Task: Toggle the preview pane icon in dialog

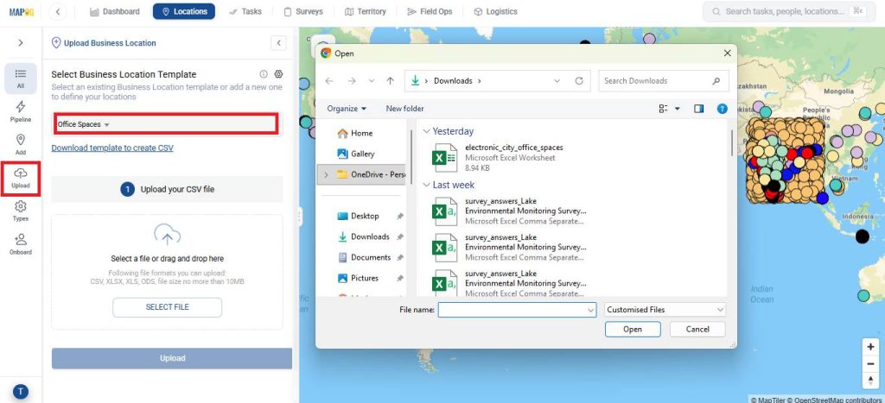Action: click(x=698, y=109)
